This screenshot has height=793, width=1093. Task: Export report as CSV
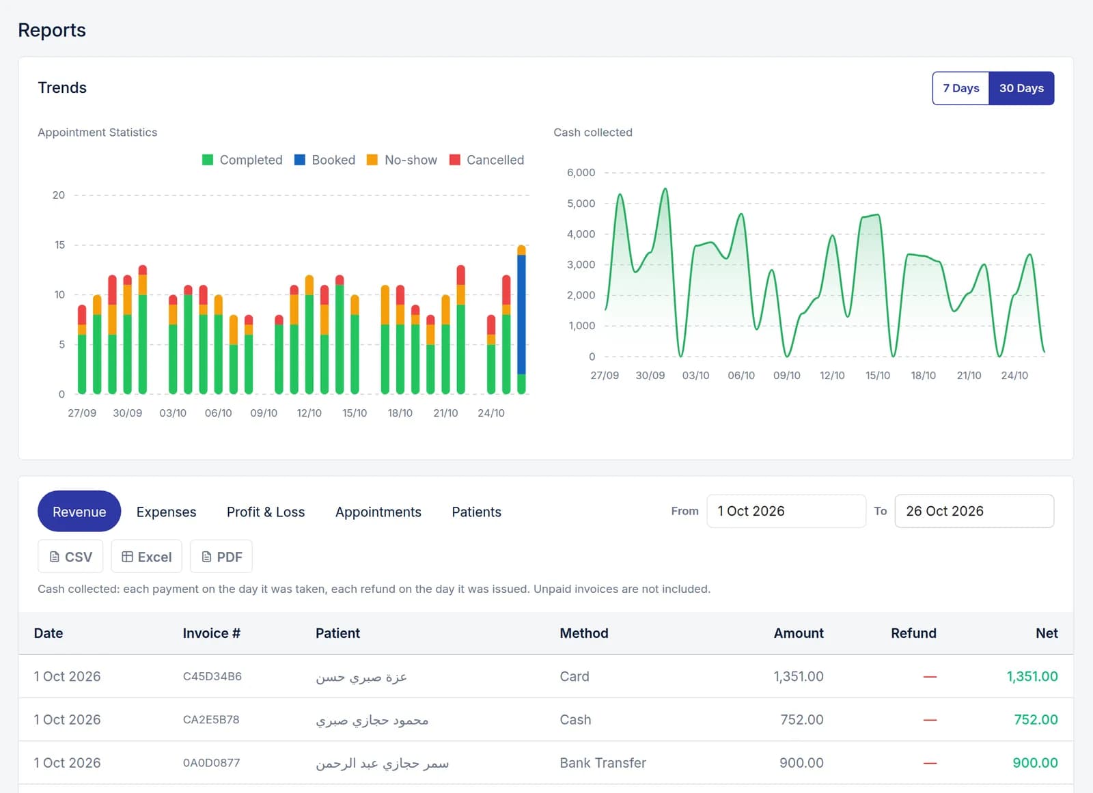[x=70, y=557]
